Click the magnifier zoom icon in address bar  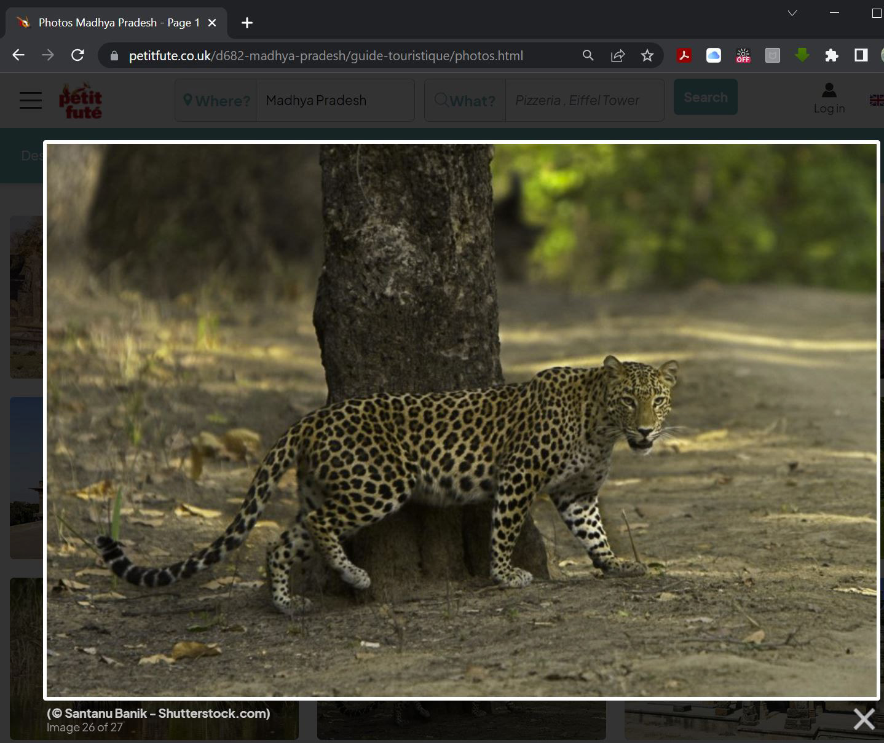click(588, 56)
